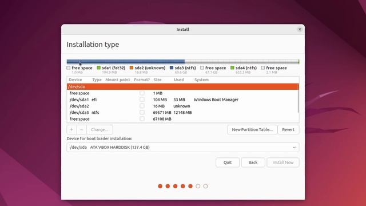The height and width of the screenshot is (206, 366).
Task: Click the 2.1 MB free space legend swatch
Action: 263,68
